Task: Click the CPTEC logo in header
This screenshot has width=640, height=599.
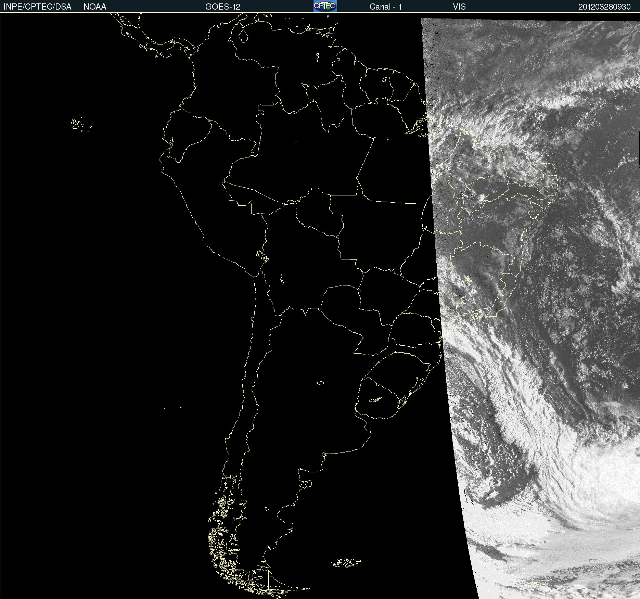Action: (x=325, y=6)
